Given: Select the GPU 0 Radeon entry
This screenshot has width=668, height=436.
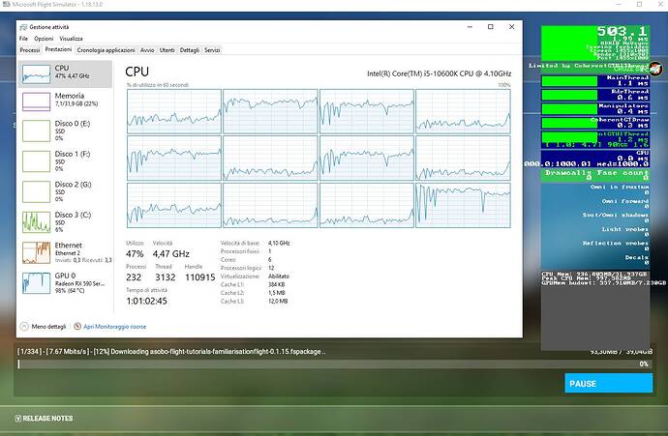Looking at the screenshot, I should point(66,283).
